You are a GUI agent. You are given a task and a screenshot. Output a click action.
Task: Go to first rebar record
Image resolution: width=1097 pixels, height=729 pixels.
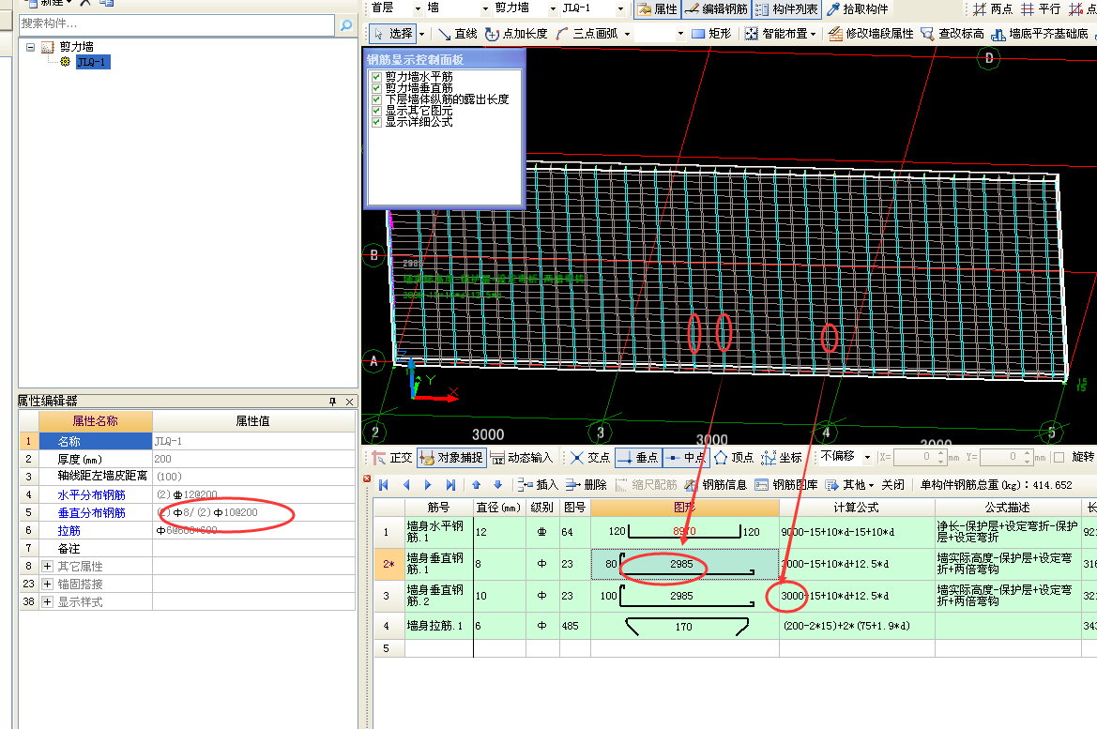[384, 485]
